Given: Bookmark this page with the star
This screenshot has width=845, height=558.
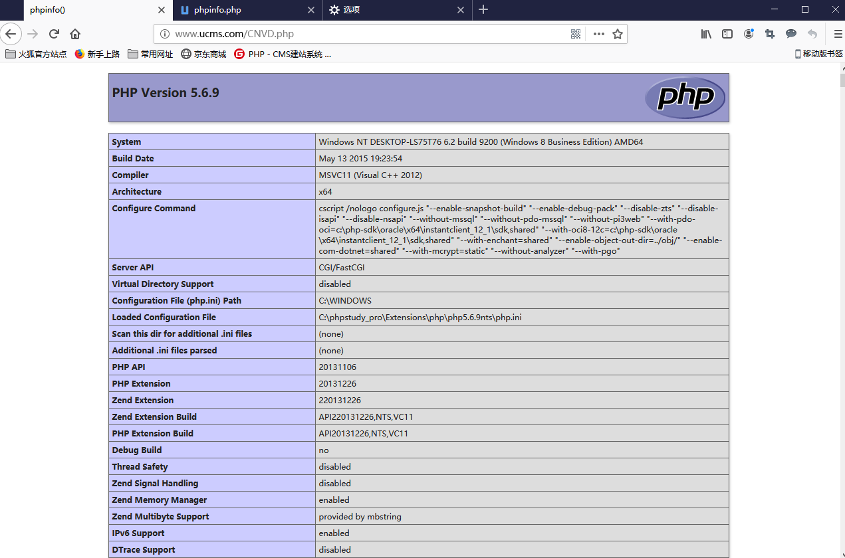Looking at the screenshot, I should pyautogui.click(x=618, y=34).
